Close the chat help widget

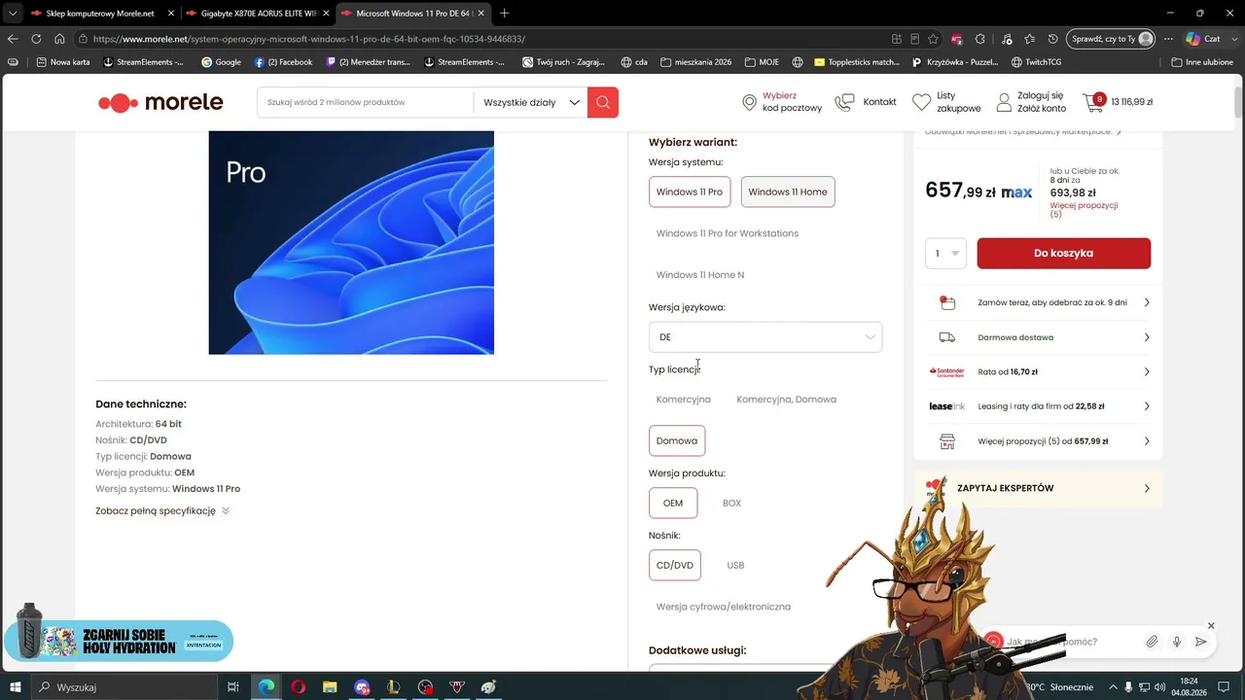(x=1211, y=625)
